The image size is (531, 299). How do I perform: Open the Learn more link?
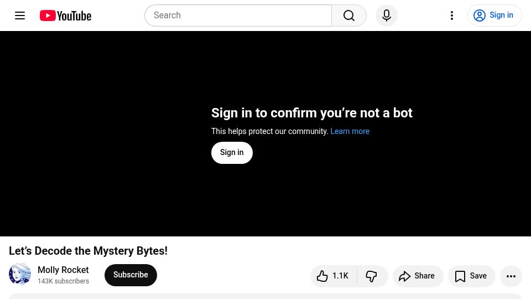[350, 131]
